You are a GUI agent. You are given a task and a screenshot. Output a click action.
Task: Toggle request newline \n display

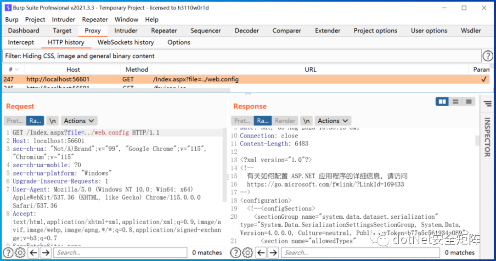point(52,121)
